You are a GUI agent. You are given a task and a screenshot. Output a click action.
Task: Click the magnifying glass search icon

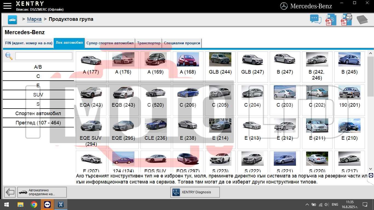pos(9,56)
